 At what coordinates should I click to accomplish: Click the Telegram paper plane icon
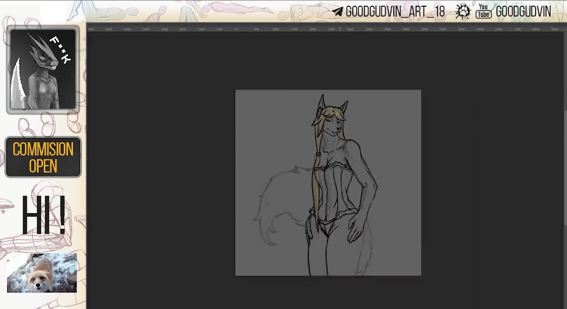click(x=338, y=12)
